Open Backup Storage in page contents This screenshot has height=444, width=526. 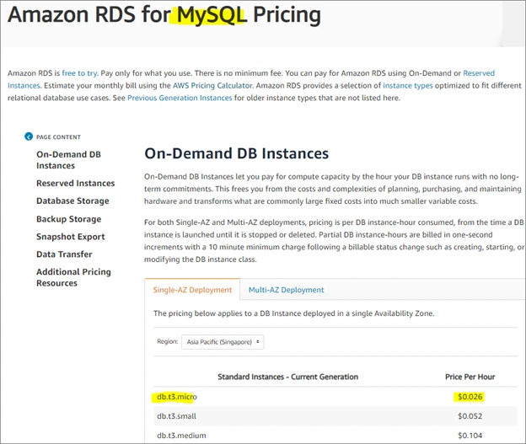68,219
